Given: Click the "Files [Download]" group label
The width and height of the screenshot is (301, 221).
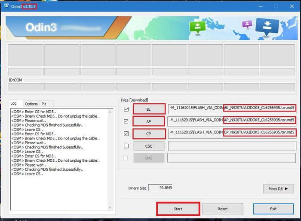Looking at the screenshot, I should point(134,100).
